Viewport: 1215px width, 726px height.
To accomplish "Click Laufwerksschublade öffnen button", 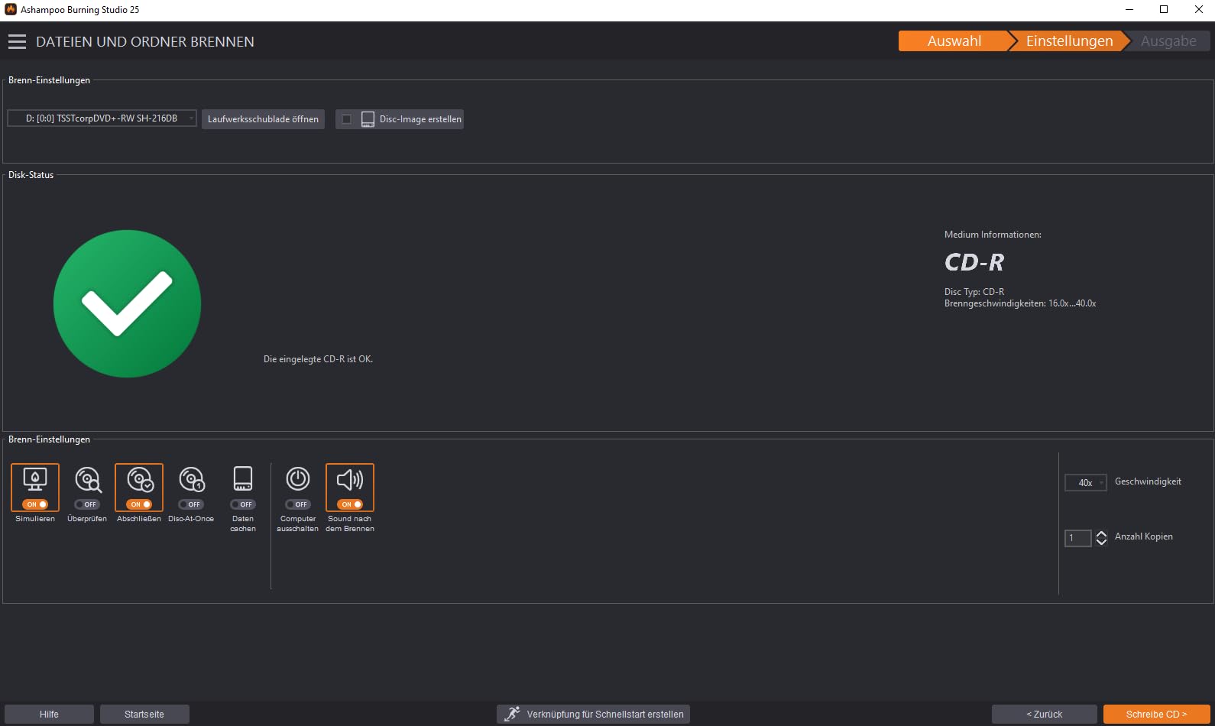I will 263,119.
